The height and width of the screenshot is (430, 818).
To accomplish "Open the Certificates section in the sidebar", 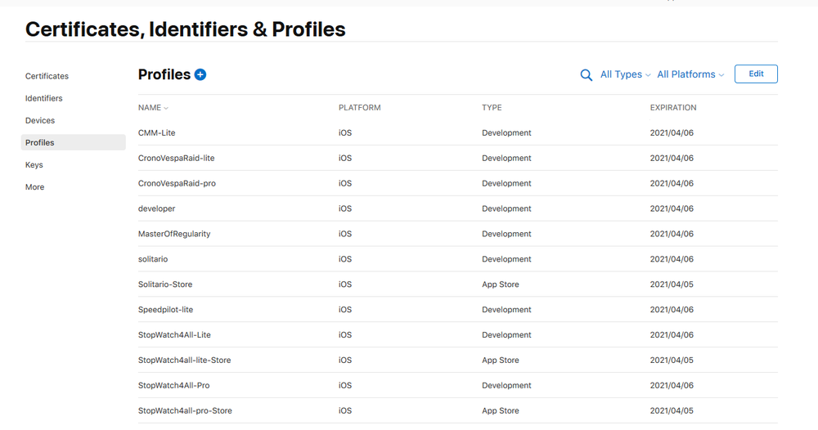I will coord(47,76).
